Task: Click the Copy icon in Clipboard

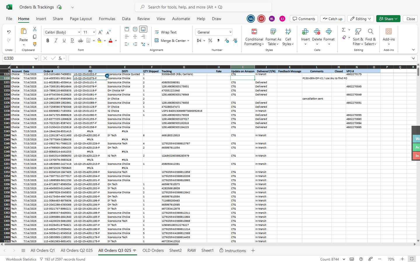Action: tap(35, 37)
